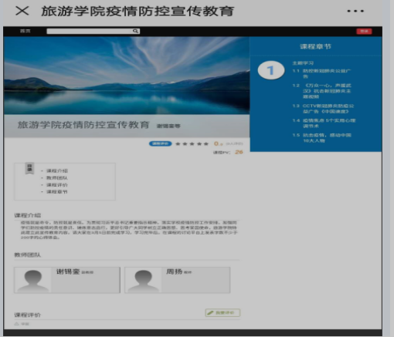Click the chapter number 1 circle
The height and width of the screenshot is (337, 394).
click(271, 70)
